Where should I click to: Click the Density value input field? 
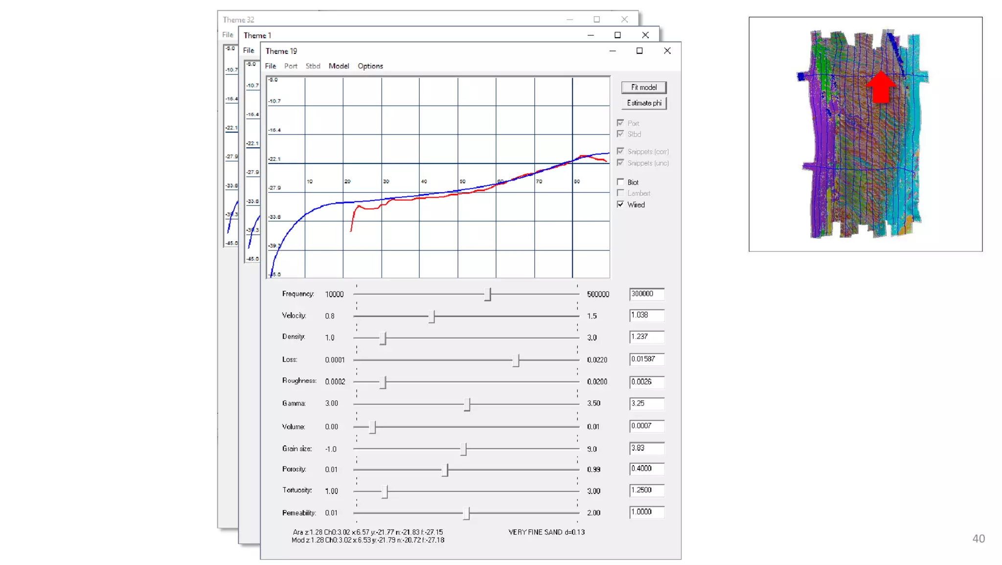(x=646, y=337)
